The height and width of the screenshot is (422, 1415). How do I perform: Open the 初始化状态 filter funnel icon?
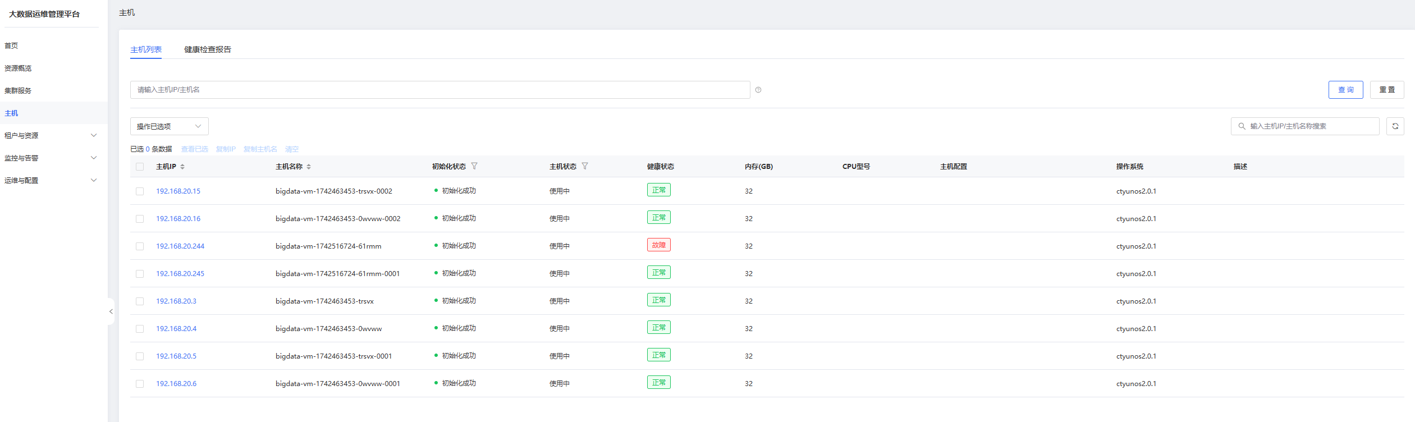[x=474, y=166]
